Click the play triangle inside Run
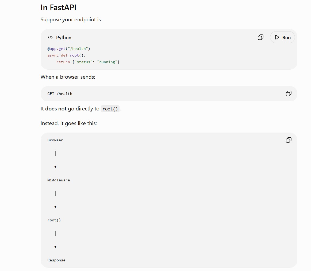Screen dimensions: 311x271 pyautogui.click(x=277, y=37)
